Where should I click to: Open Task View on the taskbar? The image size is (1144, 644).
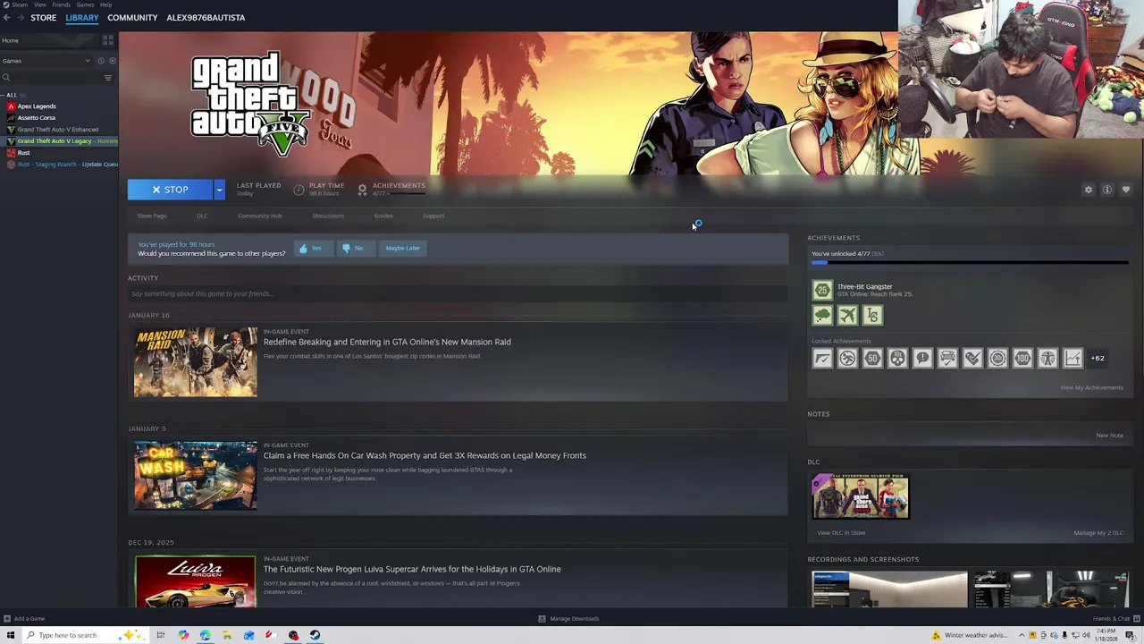pos(161,635)
